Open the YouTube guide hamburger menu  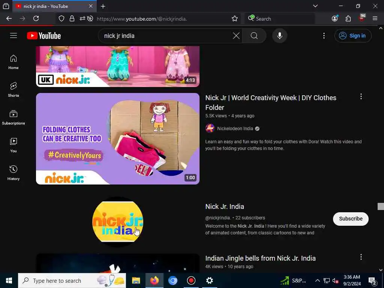click(x=13, y=36)
